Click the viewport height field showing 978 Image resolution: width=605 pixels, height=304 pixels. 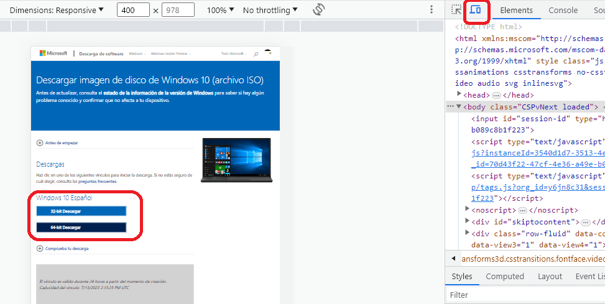coord(178,10)
